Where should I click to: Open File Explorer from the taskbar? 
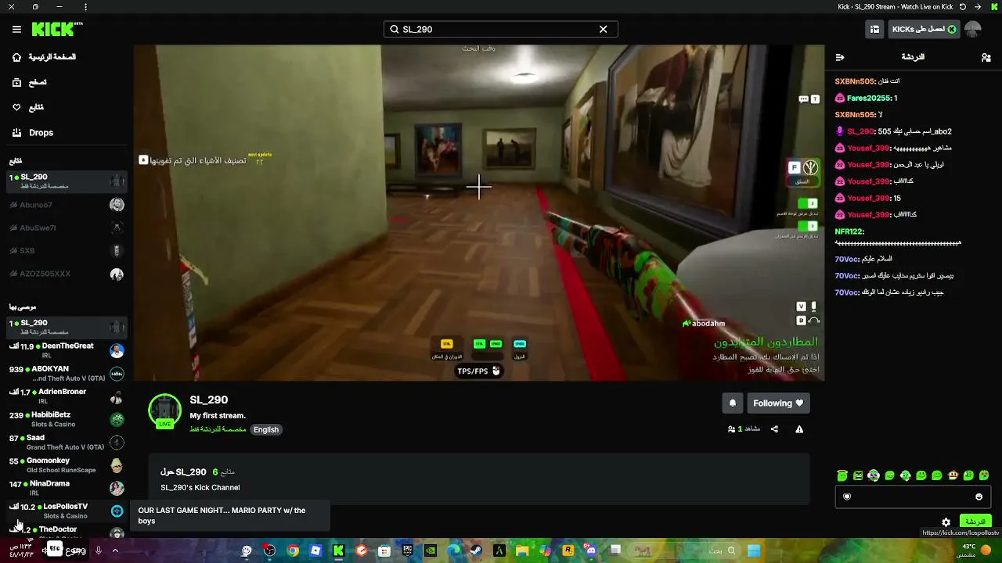[x=522, y=550]
